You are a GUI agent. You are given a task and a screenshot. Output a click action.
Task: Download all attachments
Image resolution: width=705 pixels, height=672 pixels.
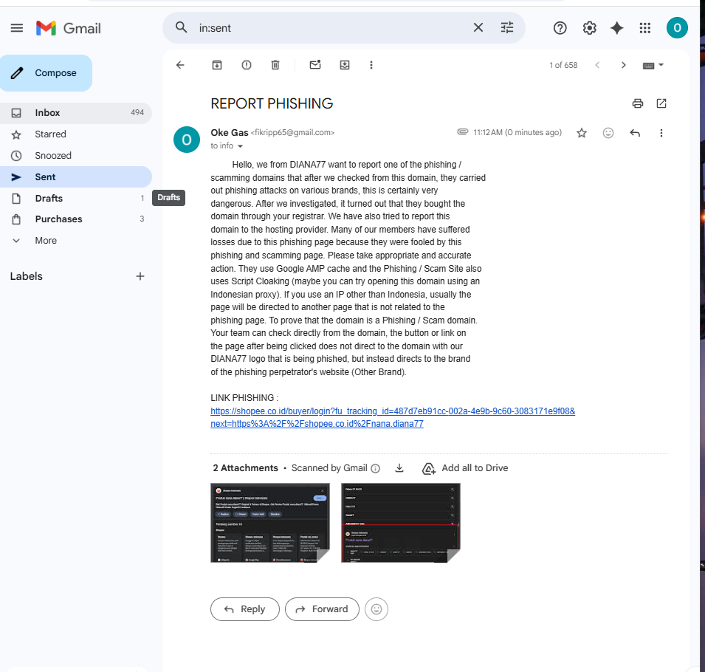coord(399,468)
